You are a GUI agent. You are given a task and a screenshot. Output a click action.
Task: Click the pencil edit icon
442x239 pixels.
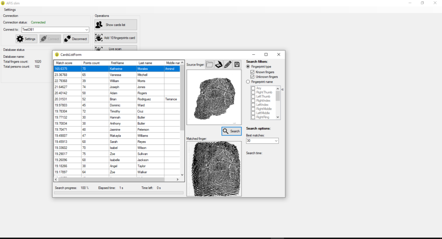click(x=228, y=64)
